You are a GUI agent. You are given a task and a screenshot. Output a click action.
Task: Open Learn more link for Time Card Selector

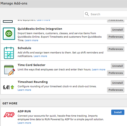coord(98,69)
